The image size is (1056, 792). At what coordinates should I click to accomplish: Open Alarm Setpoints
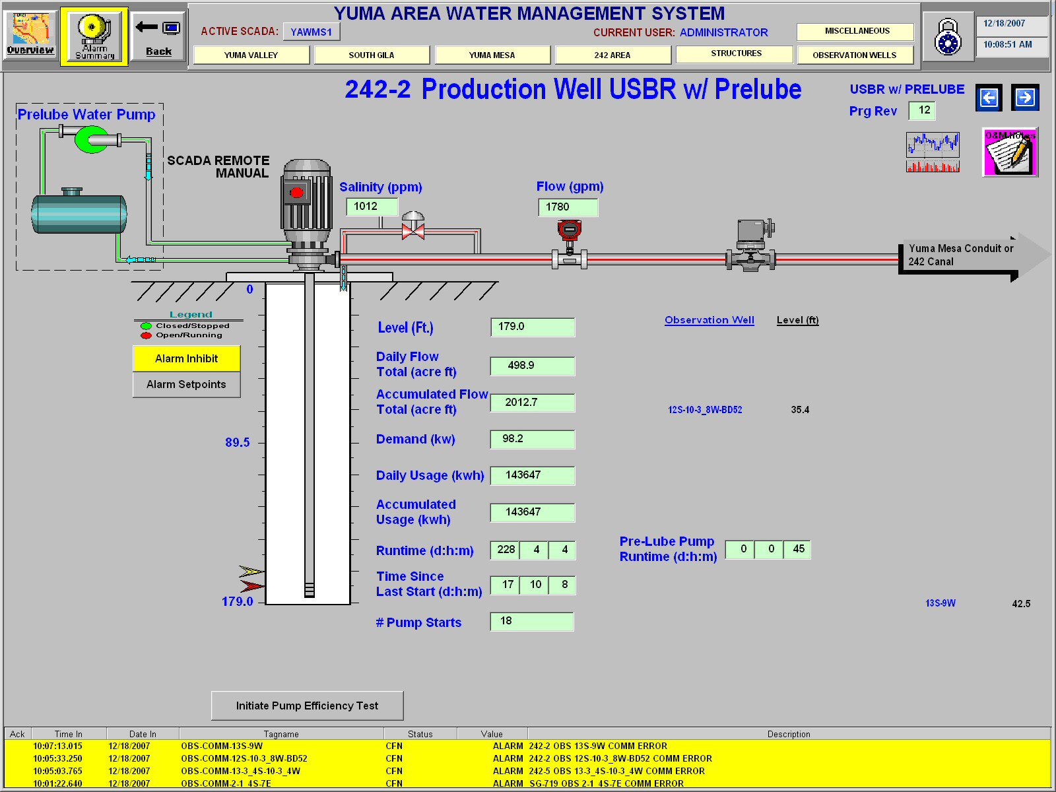coord(186,385)
